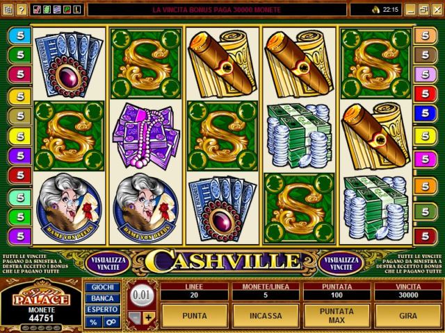Image resolution: width=445 pixels, height=333 pixels.
Task: Open the left VISUALIZZA VINCITE paytable button
Action: point(108,264)
